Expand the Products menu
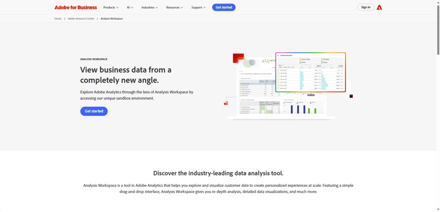Image resolution: width=440 pixels, height=212 pixels. click(111, 7)
